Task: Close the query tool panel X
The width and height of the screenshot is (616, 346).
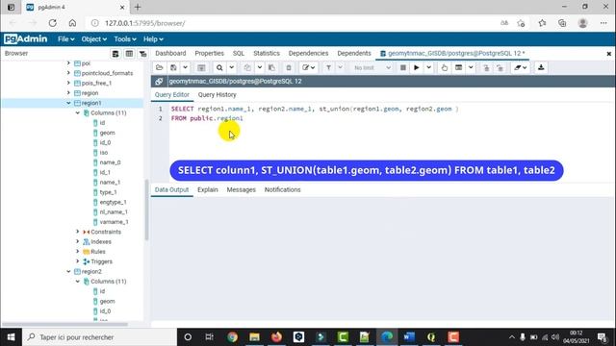Action: 609,54
